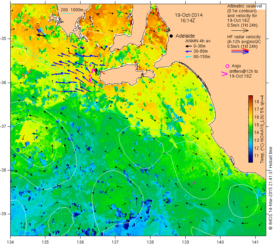Viewport: 273px width, 246px height.
Task: Click the blue 30-80m legend arrow
Action: coord(189,52)
